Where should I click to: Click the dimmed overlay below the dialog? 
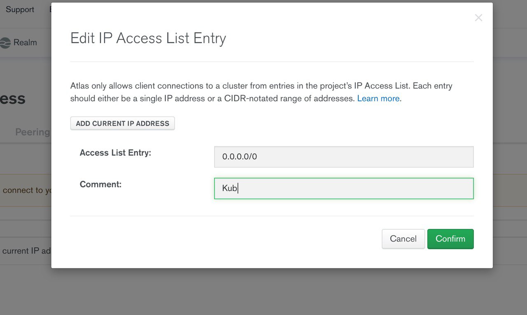pyautogui.click(x=263, y=292)
